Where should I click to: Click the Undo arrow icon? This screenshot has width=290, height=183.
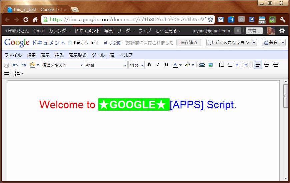(15, 65)
